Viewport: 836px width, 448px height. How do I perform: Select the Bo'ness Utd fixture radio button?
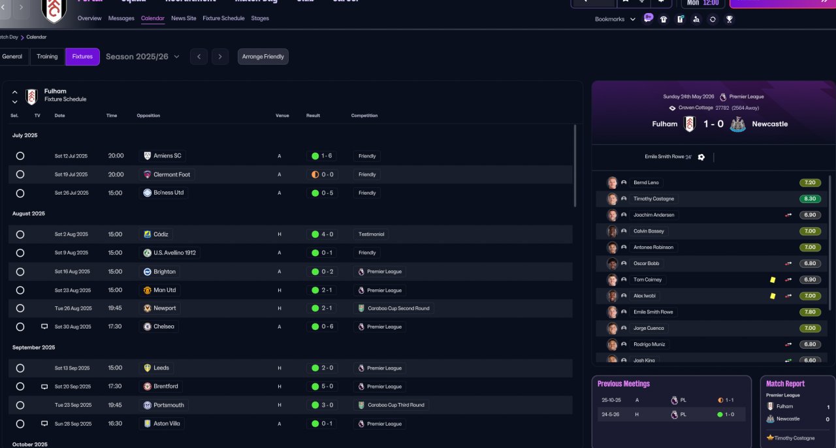(x=20, y=193)
